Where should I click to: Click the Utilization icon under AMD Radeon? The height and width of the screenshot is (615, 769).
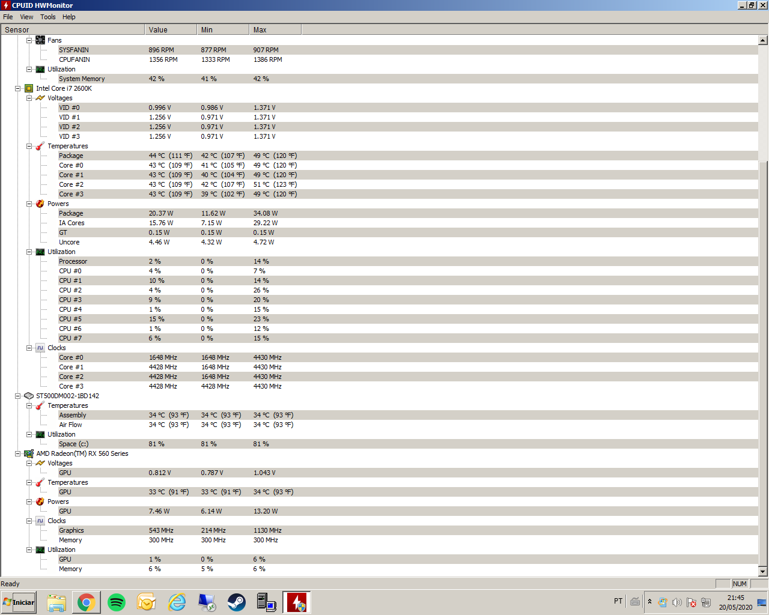click(x=40, y=550)
